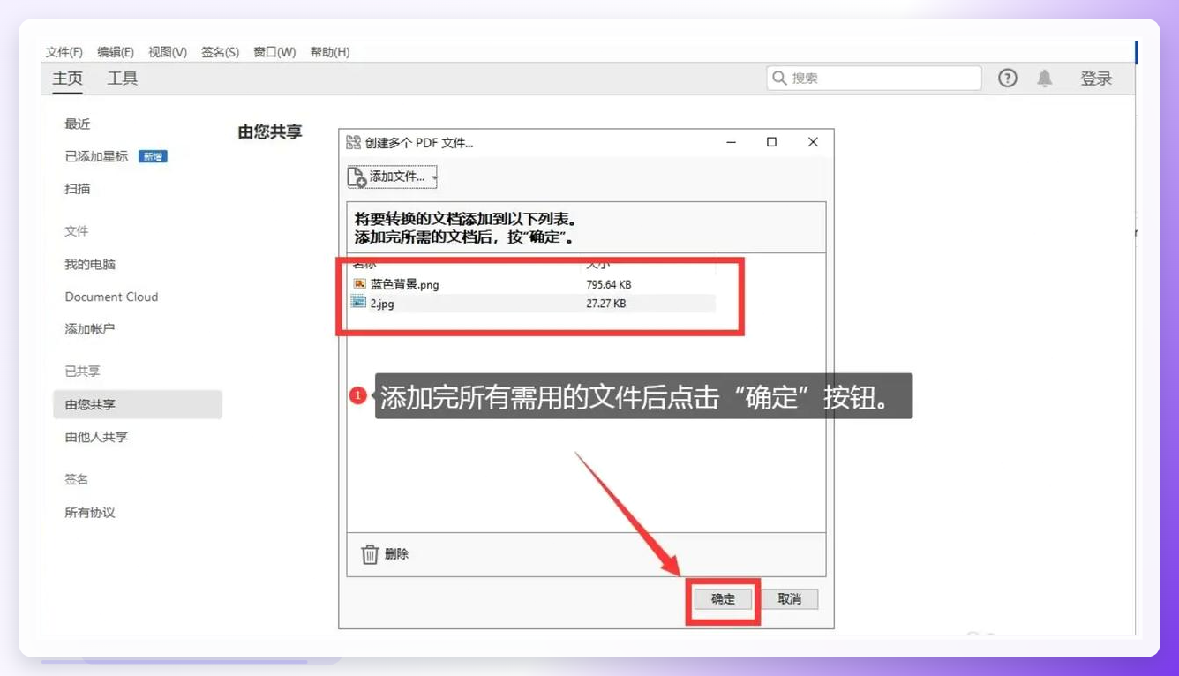Open 我的电脑 in the sidebar
The height and width of the screenshot is (676, 1179).
point(90,265)
